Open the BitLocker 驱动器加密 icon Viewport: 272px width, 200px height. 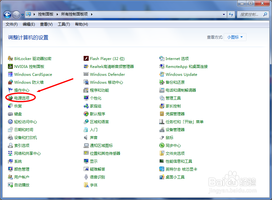[10, 58]
